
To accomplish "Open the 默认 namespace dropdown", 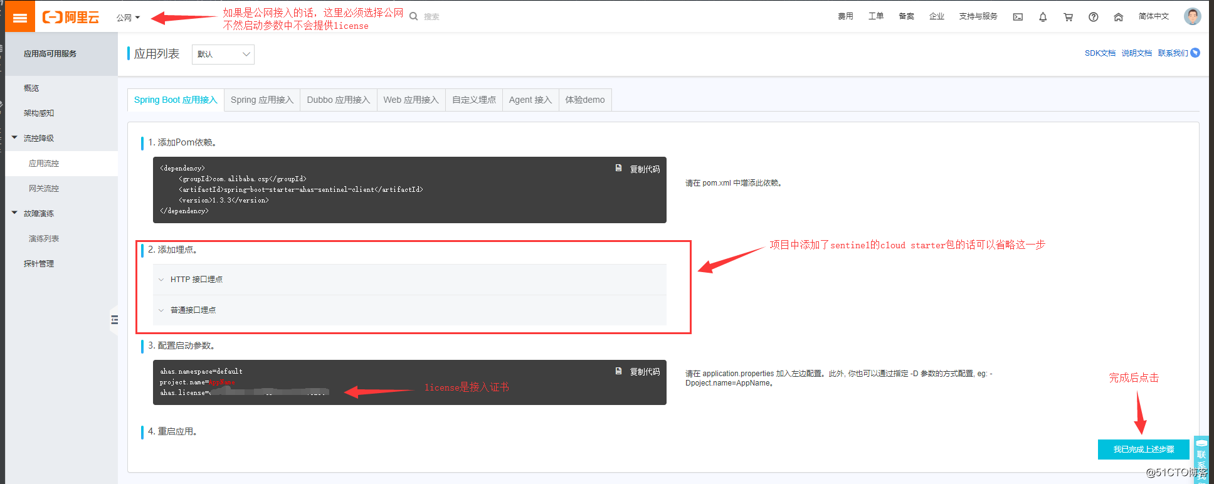I will [x=223, y=55].
